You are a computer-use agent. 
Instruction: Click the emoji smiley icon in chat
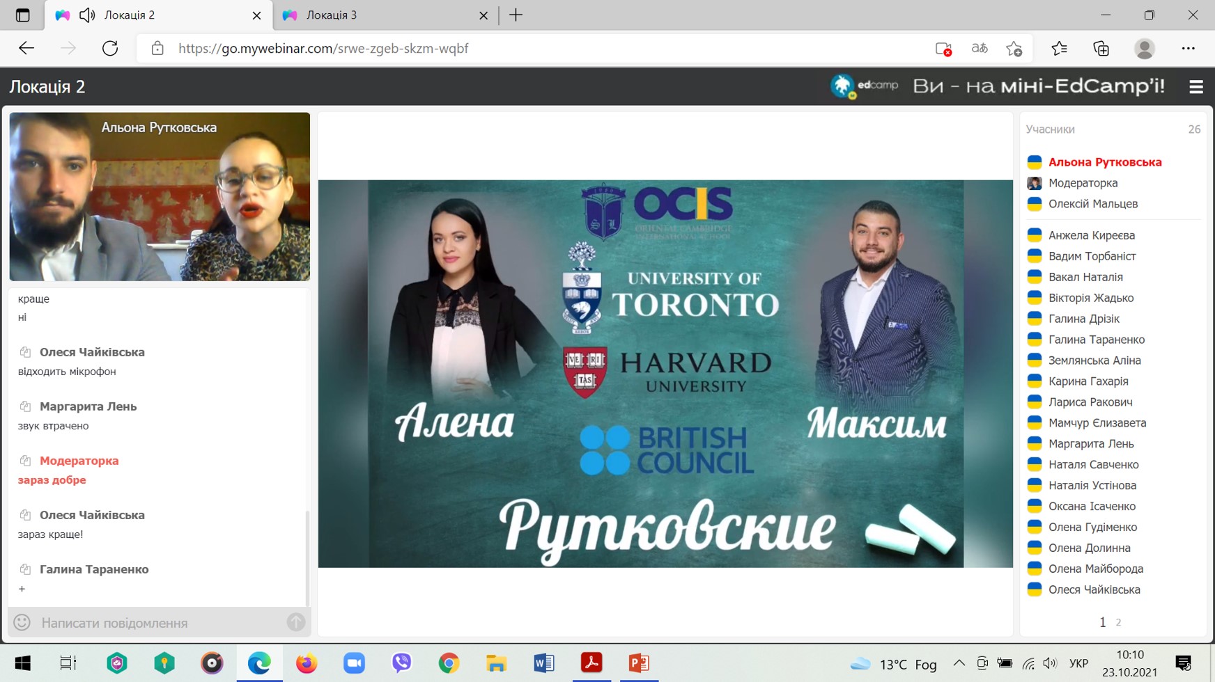[x=22, y=622]
